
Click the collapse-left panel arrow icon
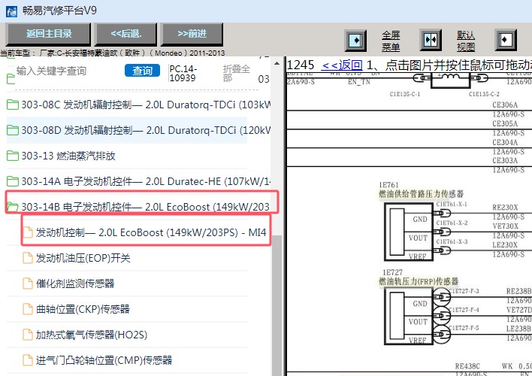(506, 40)
